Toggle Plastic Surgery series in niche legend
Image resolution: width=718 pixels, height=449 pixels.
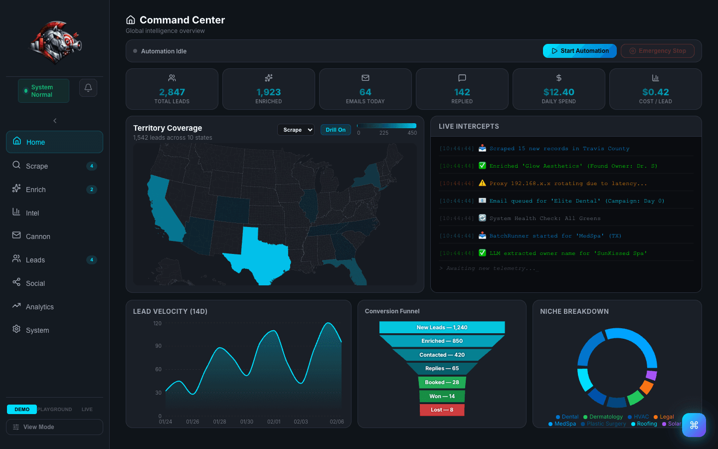[603, 424]
